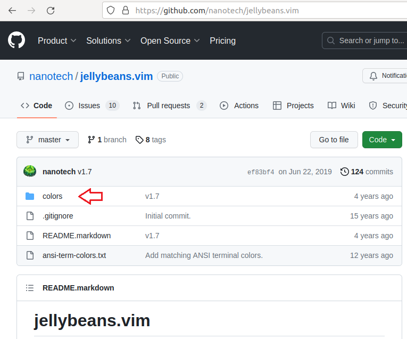The height and width of the screenshot is (339, 407).
Task: Open the README.markdown file link
Action: (77, 236)
